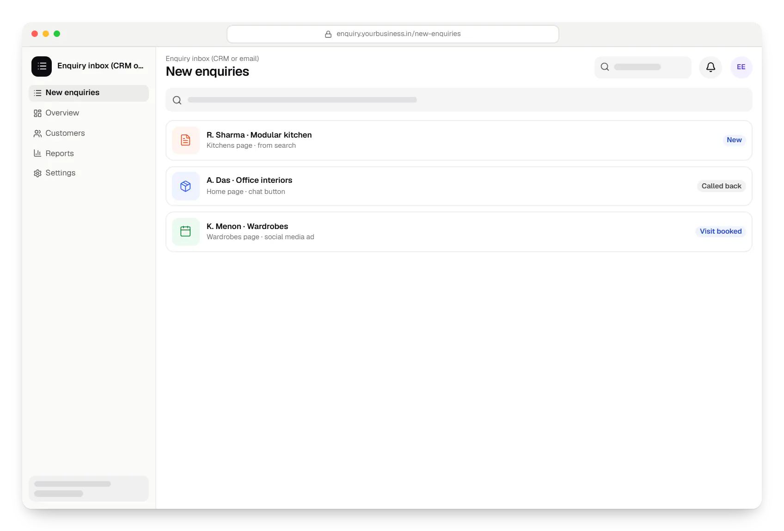
Task: Open the Customers section
Action: pos(65,133)
